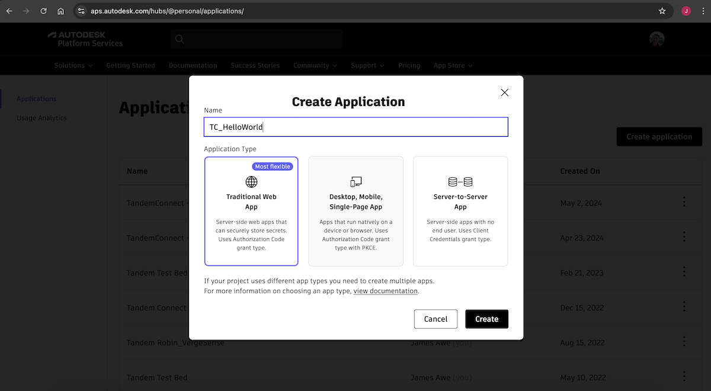Viewport: 711px width, 391px height.
Task: Open the Chrome three-dot menu
Action: pos(703,11)
